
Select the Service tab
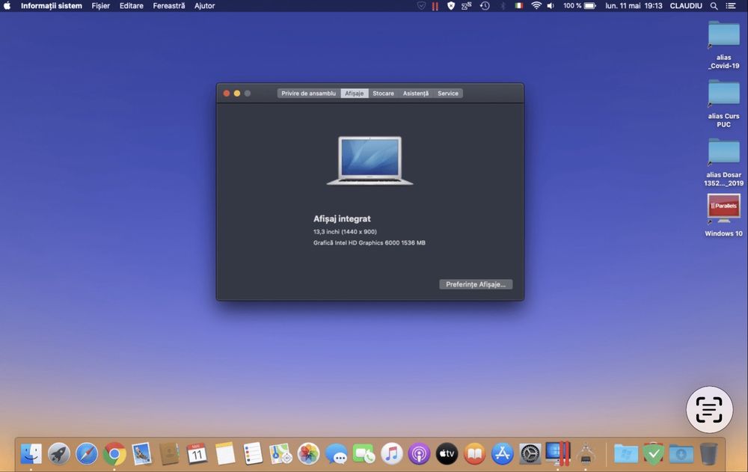(x=448, y=94)
